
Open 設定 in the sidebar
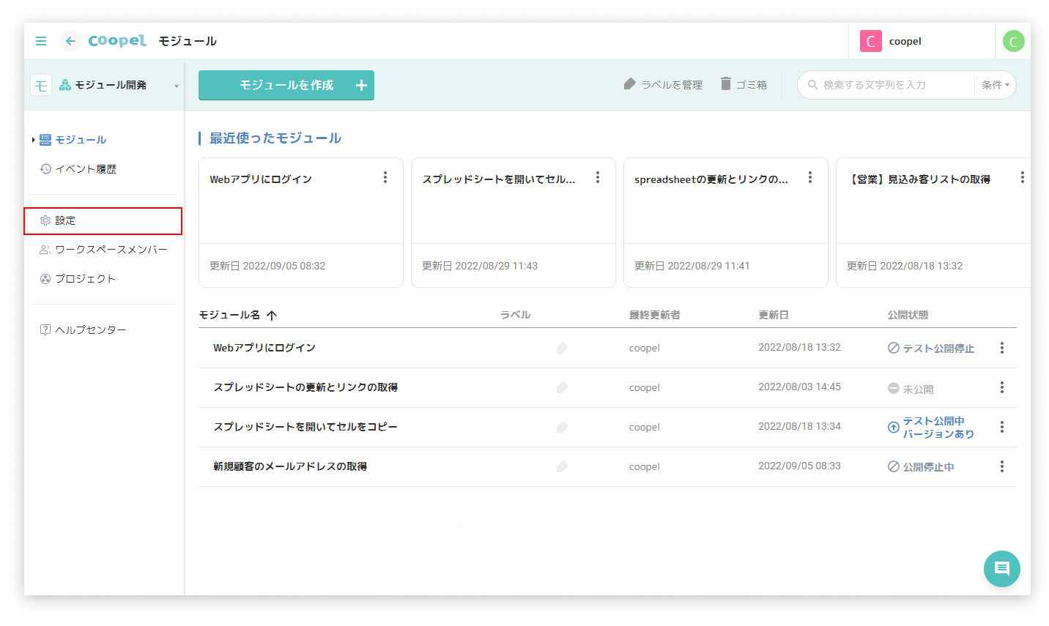click(103, 220)
